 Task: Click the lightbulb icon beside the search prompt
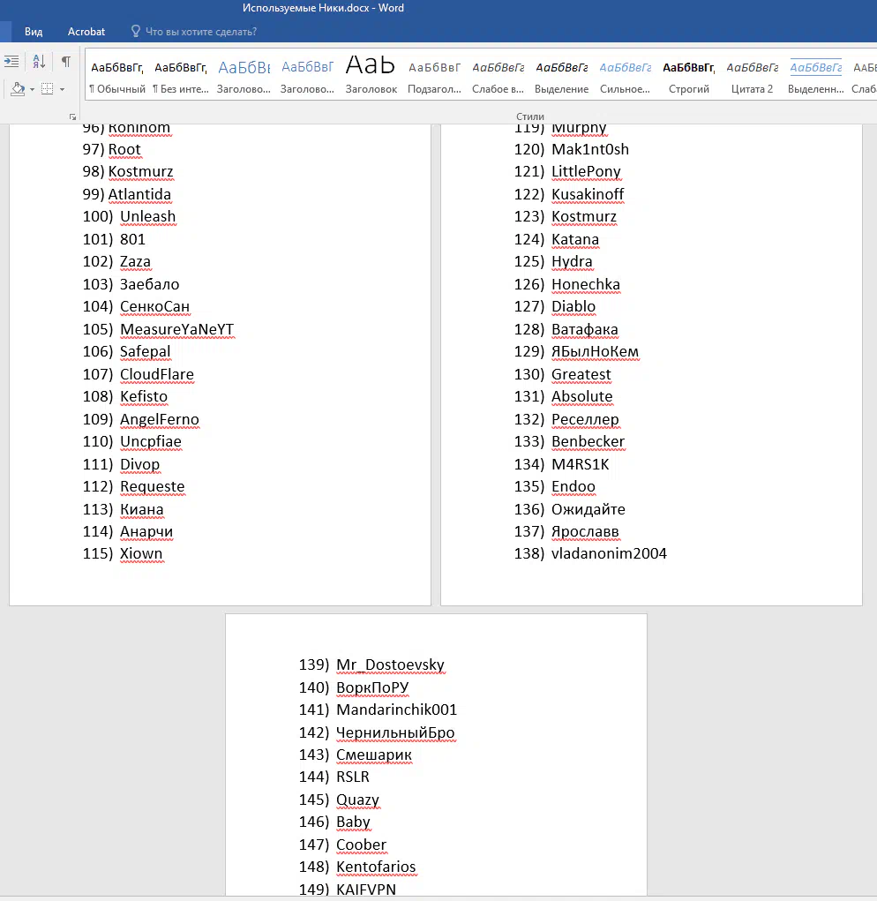coord(136,31)
